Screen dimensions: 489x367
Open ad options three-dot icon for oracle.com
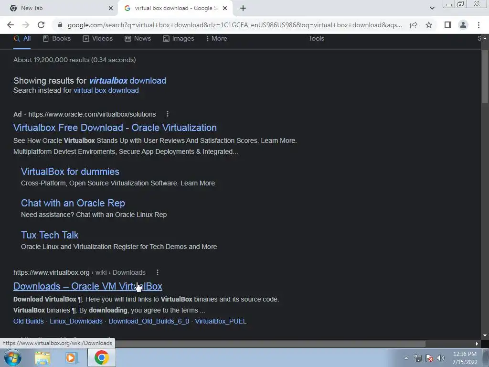pos(168,114)
